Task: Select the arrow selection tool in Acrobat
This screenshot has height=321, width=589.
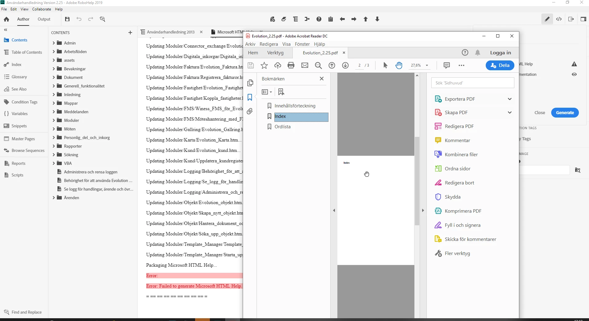Action: [385, 65]
